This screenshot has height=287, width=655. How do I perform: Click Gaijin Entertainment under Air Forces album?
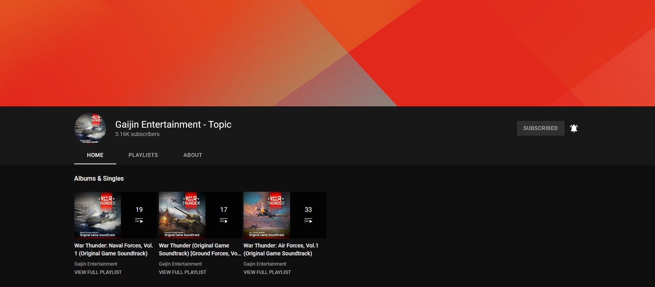(265, 264)
